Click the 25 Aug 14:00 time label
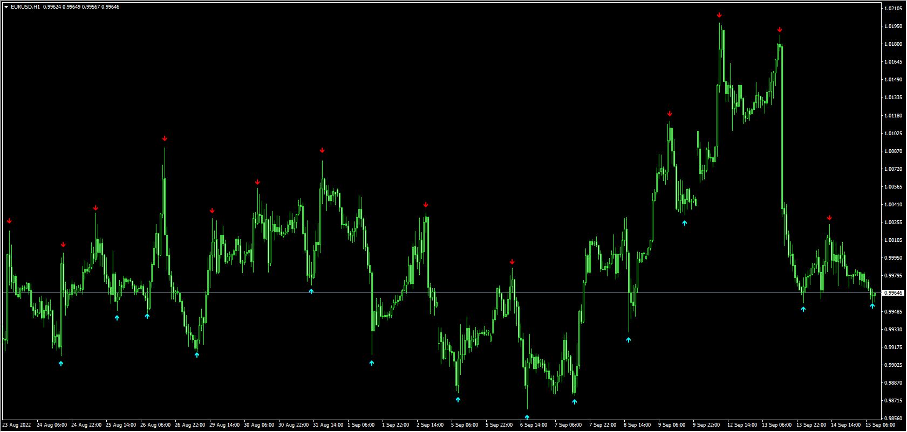 click(x=121, y=425)
